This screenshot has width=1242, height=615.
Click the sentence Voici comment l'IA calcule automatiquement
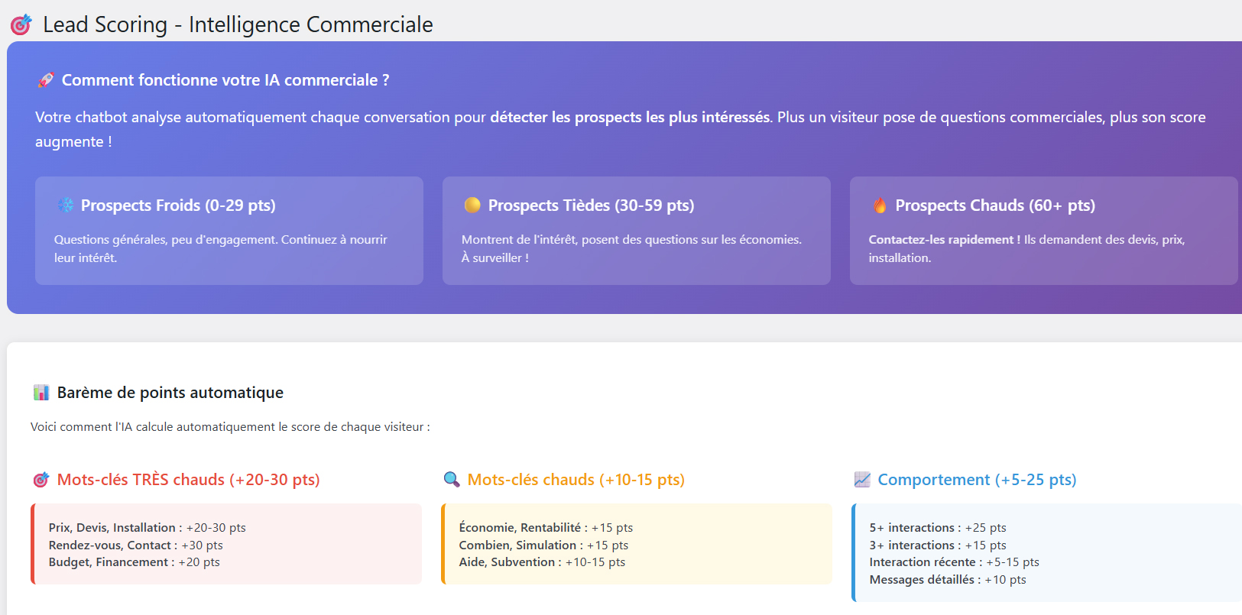[x=230, y=427]
